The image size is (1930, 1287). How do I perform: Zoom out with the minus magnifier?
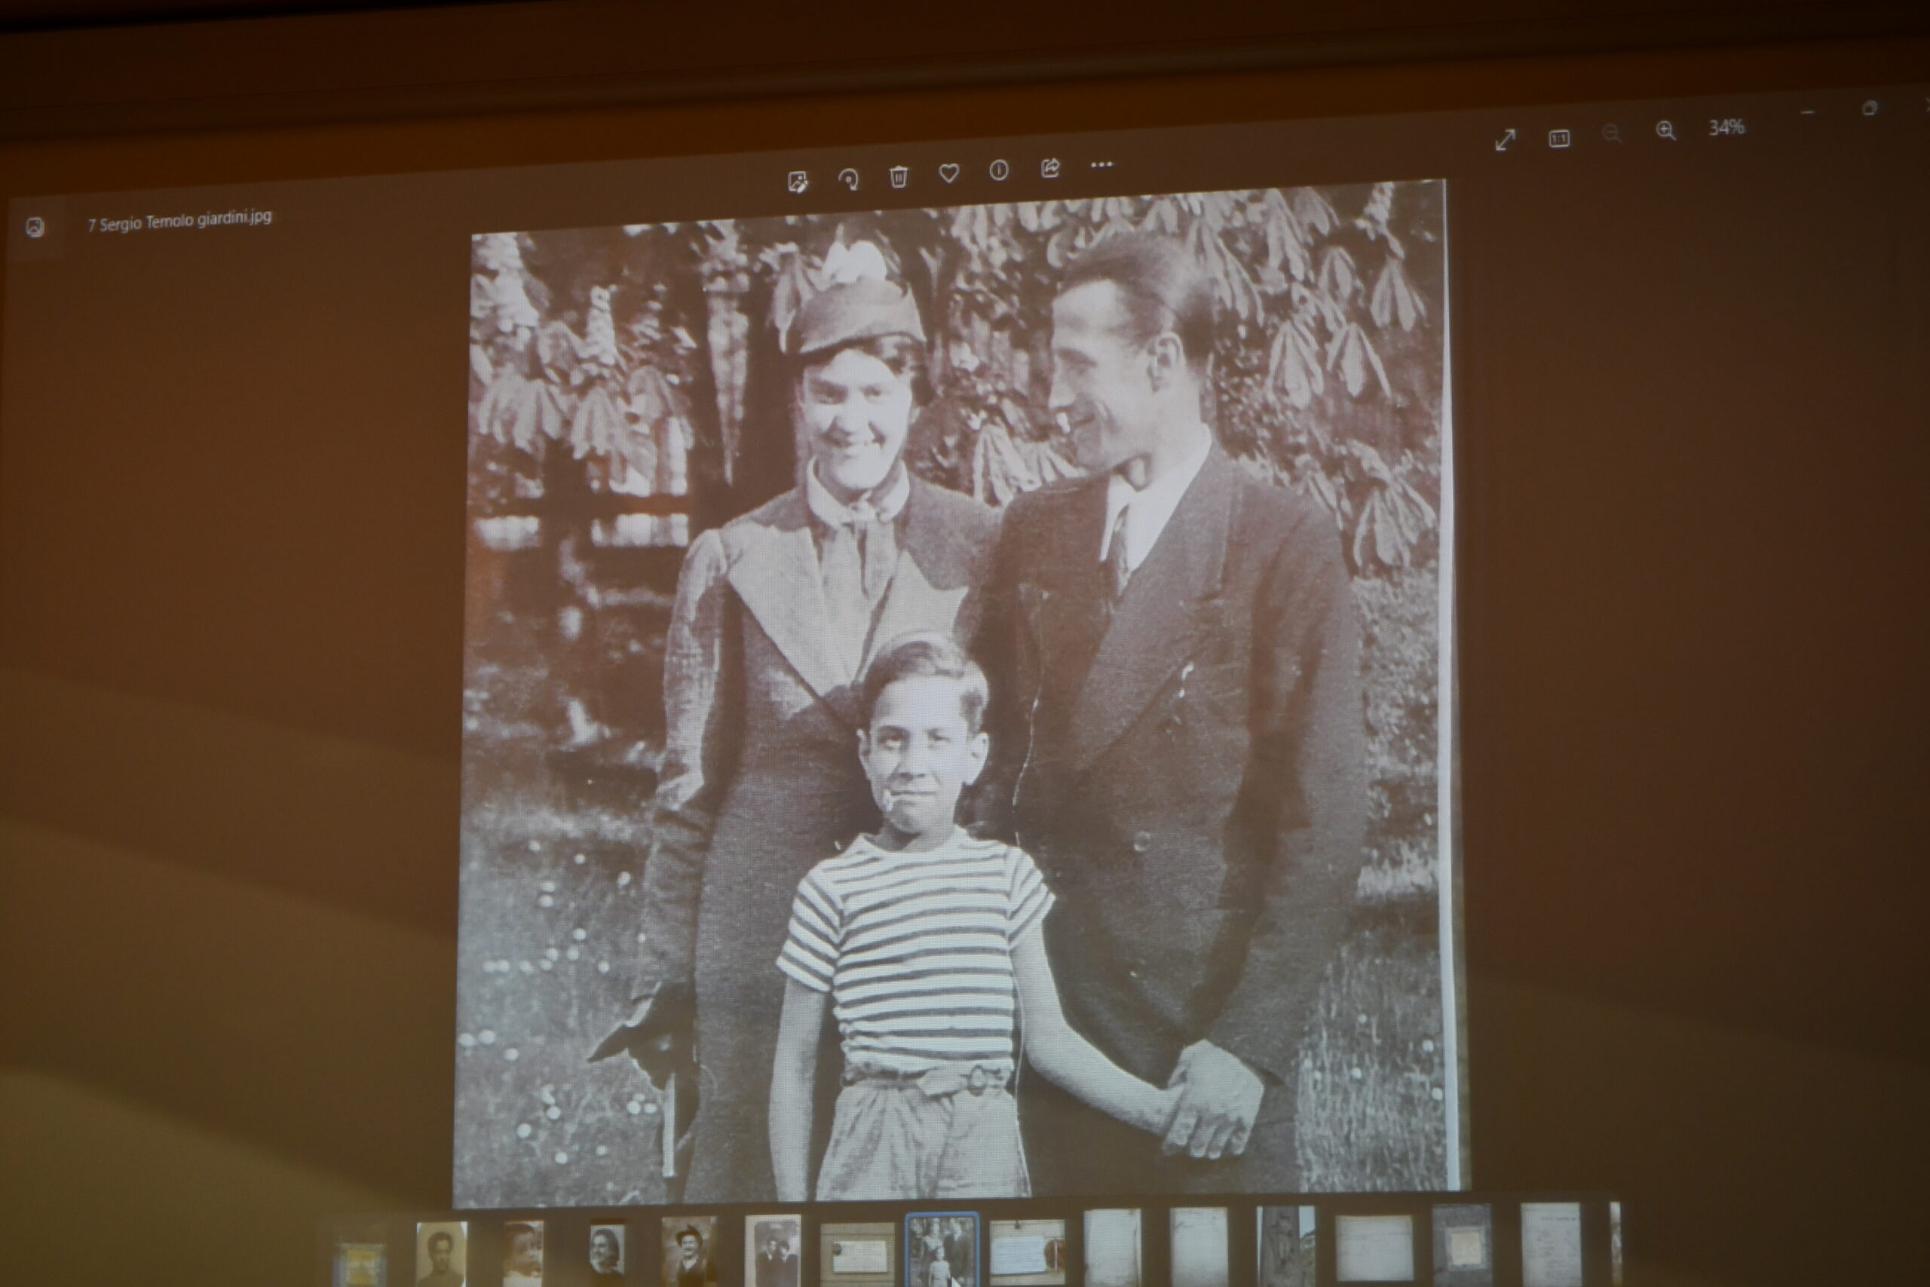pos(1612,133)
